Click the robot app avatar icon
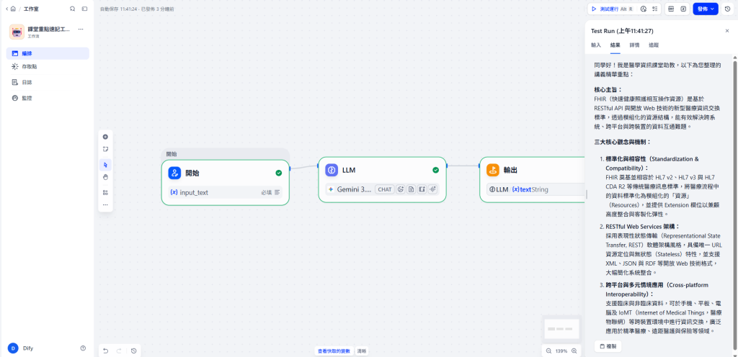The image size is (738, 357). pos(17,32)
